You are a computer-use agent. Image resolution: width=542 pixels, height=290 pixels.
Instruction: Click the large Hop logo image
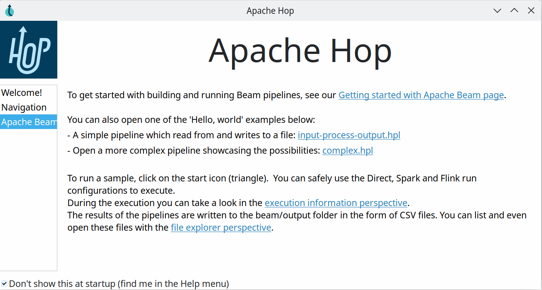29,50
